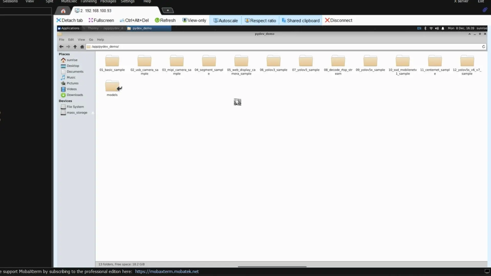Screen dimensions: 491x276
Task: Click reload icon in path bar
Action: [x=483, y=47]
